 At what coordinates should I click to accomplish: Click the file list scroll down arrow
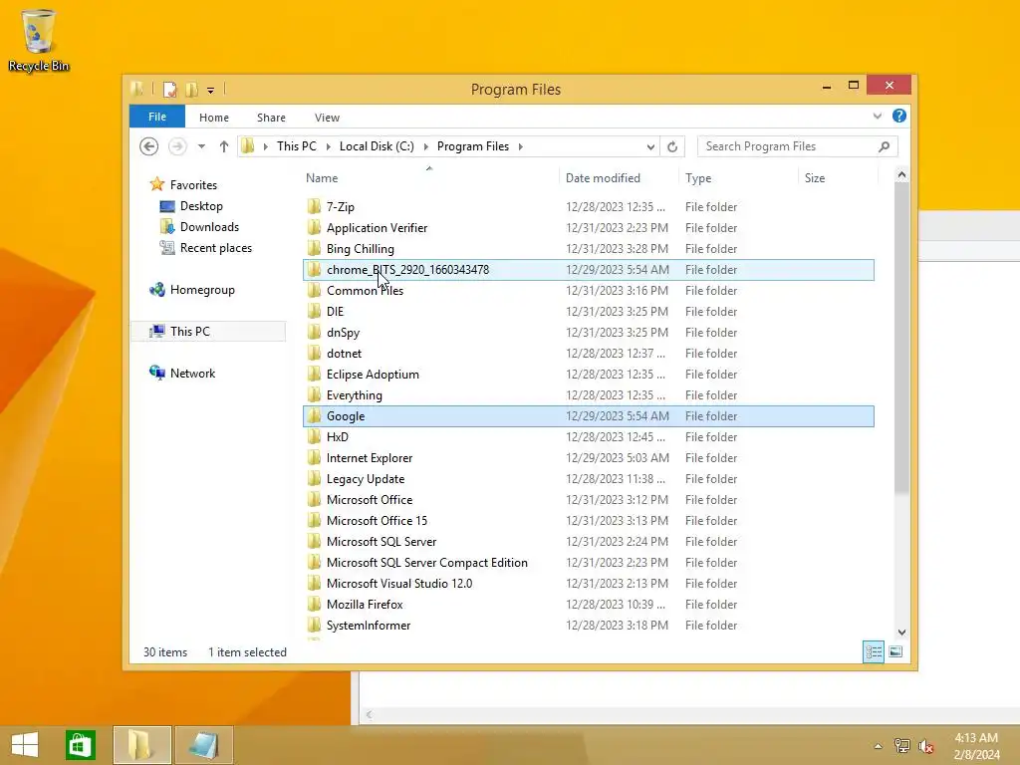[901, 633]
